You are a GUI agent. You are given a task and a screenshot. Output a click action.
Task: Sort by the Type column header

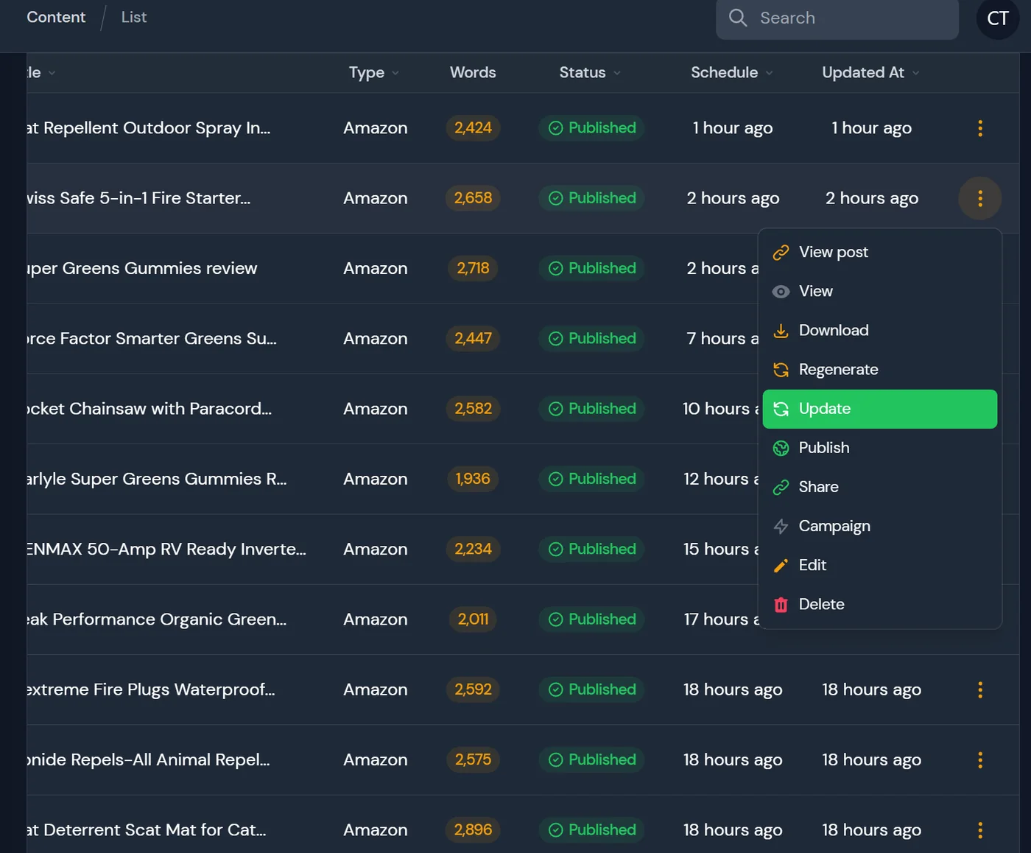tap(374, 72)
